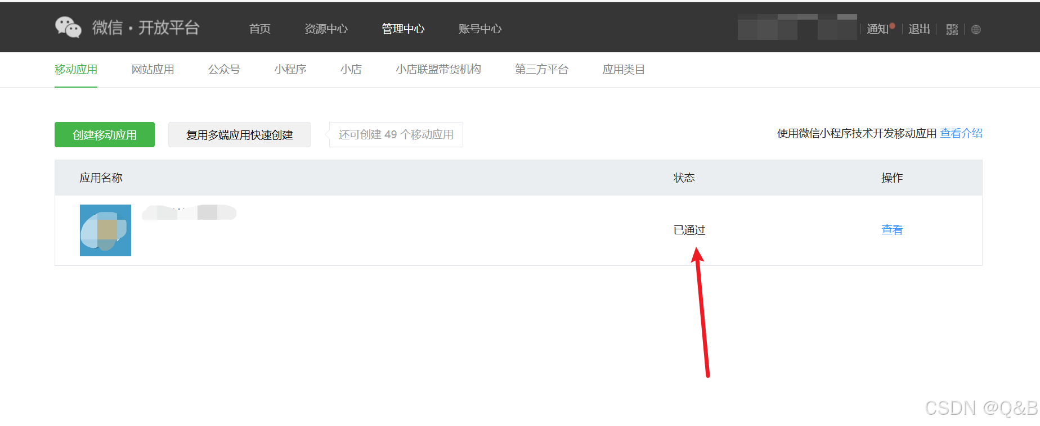Click 还可创建 49 个移动应用 hint
The height and width of the screenshot is (426, 1040).
click(x=396, y=135)
